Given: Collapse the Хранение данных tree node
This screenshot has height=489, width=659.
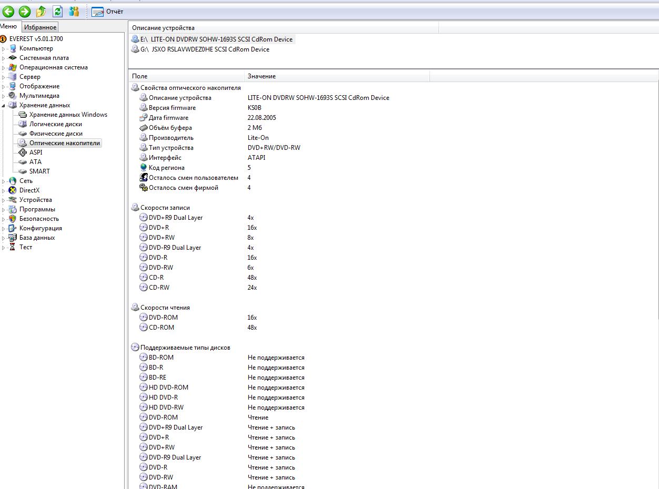Looking at the screenshot, I should (4, 105).
